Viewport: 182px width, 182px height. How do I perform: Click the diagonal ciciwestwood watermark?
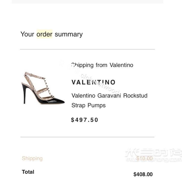click(x=100, y=84)
